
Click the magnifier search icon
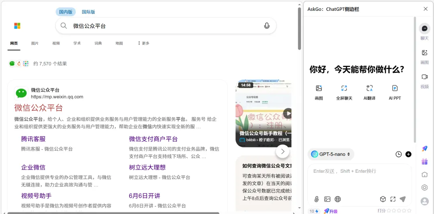pos(63,26)
